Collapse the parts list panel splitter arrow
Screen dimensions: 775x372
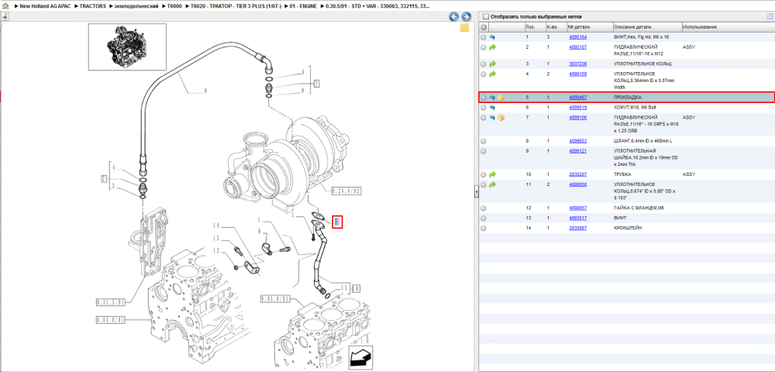pos(477,191)
